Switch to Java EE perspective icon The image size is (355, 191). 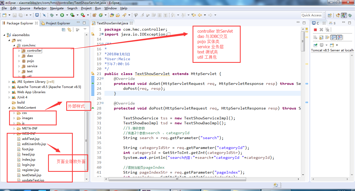(x=338, y=15)
